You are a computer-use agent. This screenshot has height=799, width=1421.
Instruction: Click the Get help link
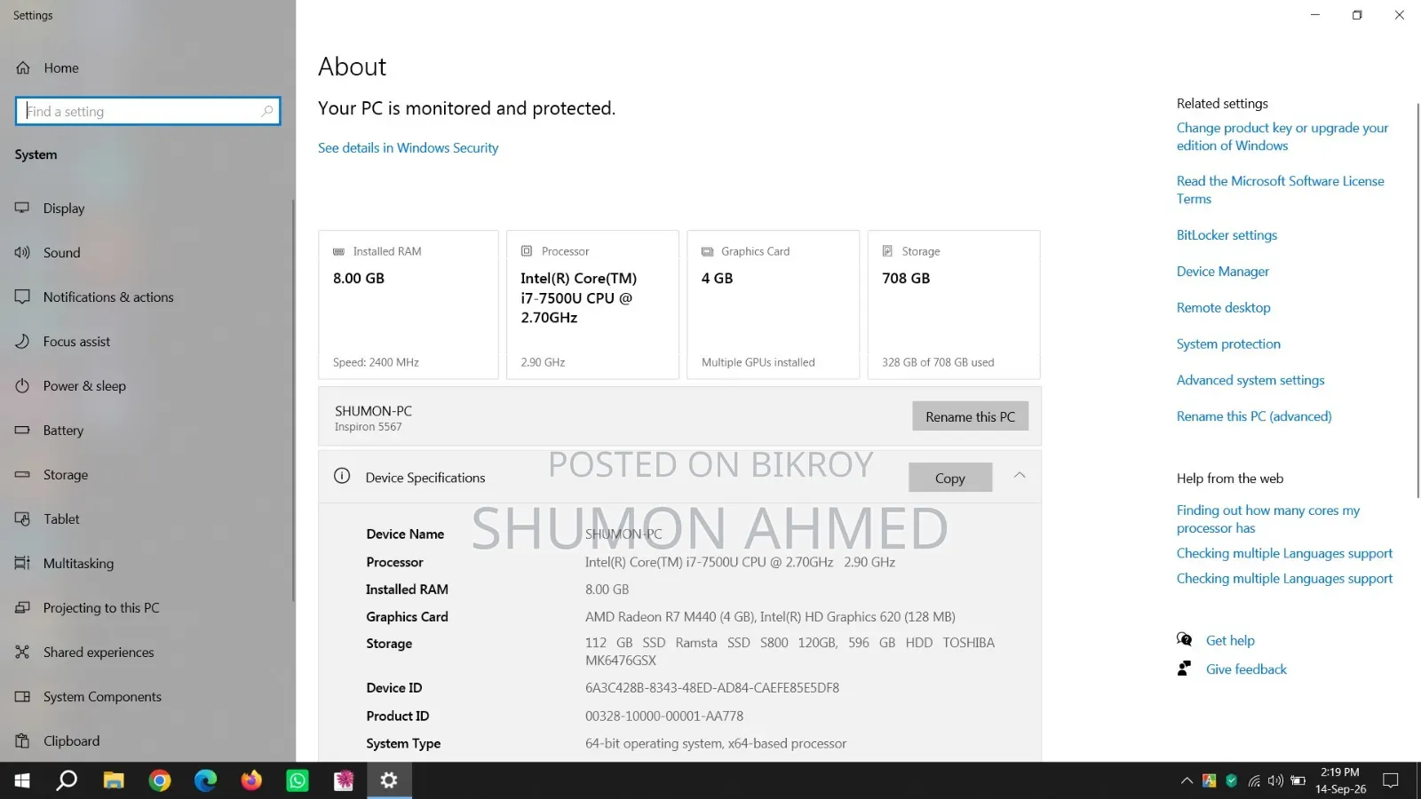pos(1230,641)
